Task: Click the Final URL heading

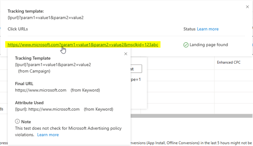Action: (24, 84)
